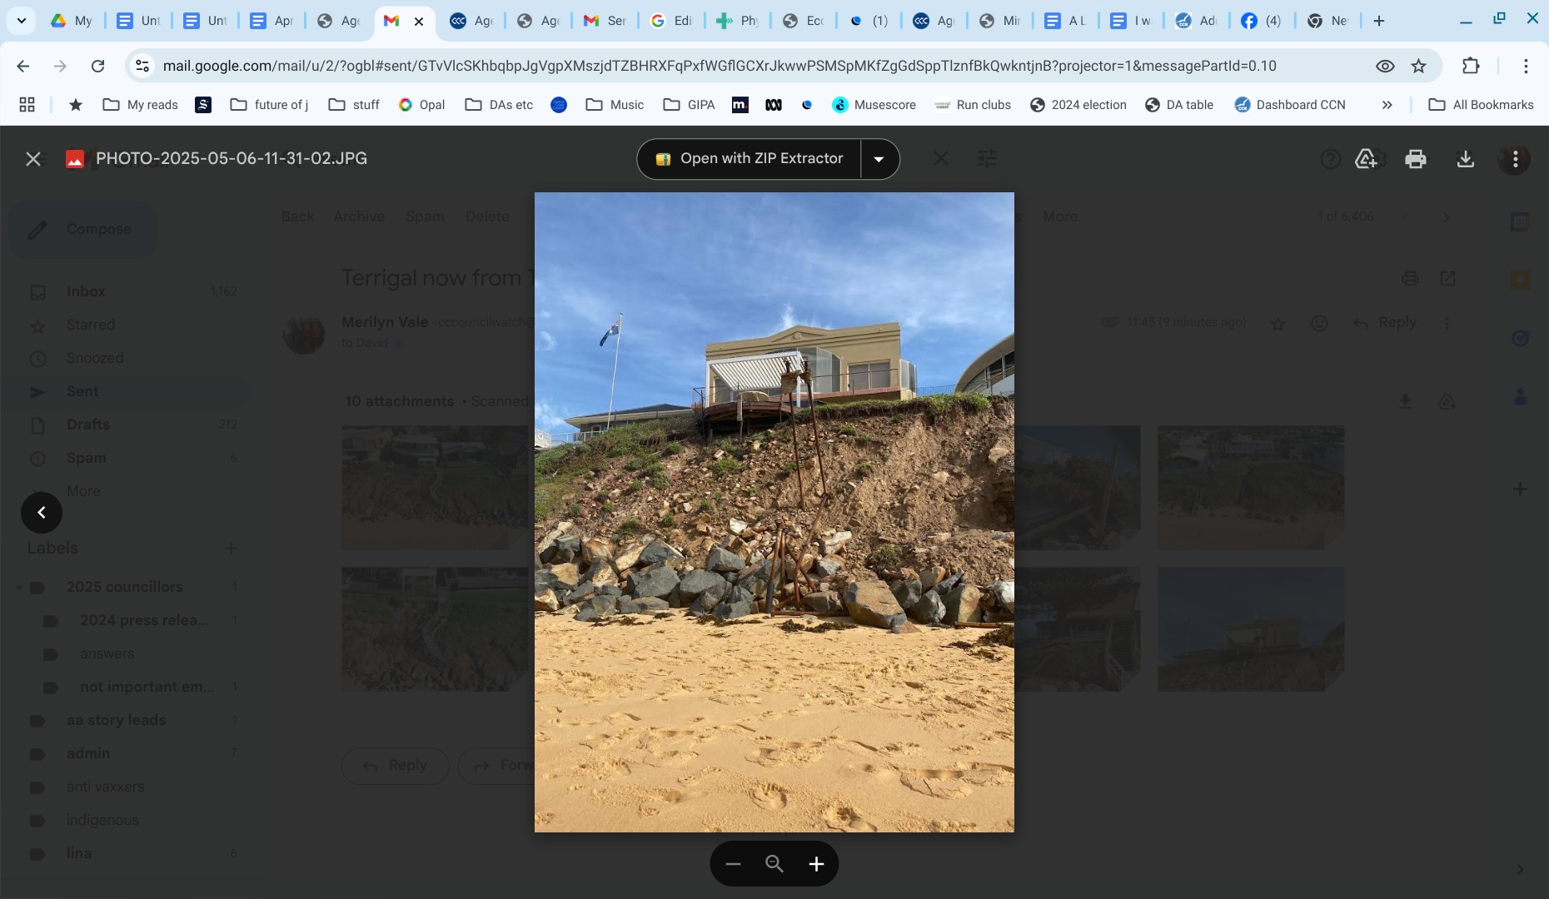Open the stuff bookmark folder
Screen dimensions: 1549x899
355,105
